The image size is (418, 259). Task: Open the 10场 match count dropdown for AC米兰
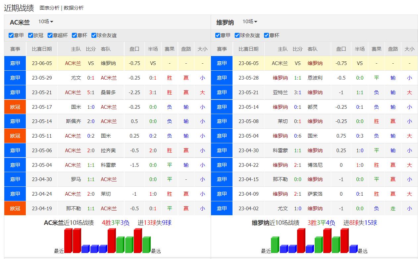click(45, 22)
